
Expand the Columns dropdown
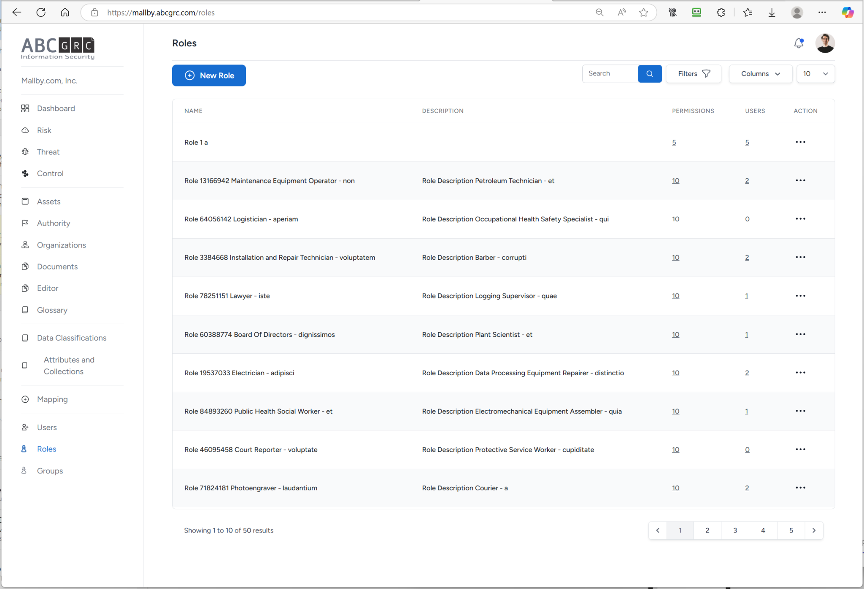pos(760,74)
